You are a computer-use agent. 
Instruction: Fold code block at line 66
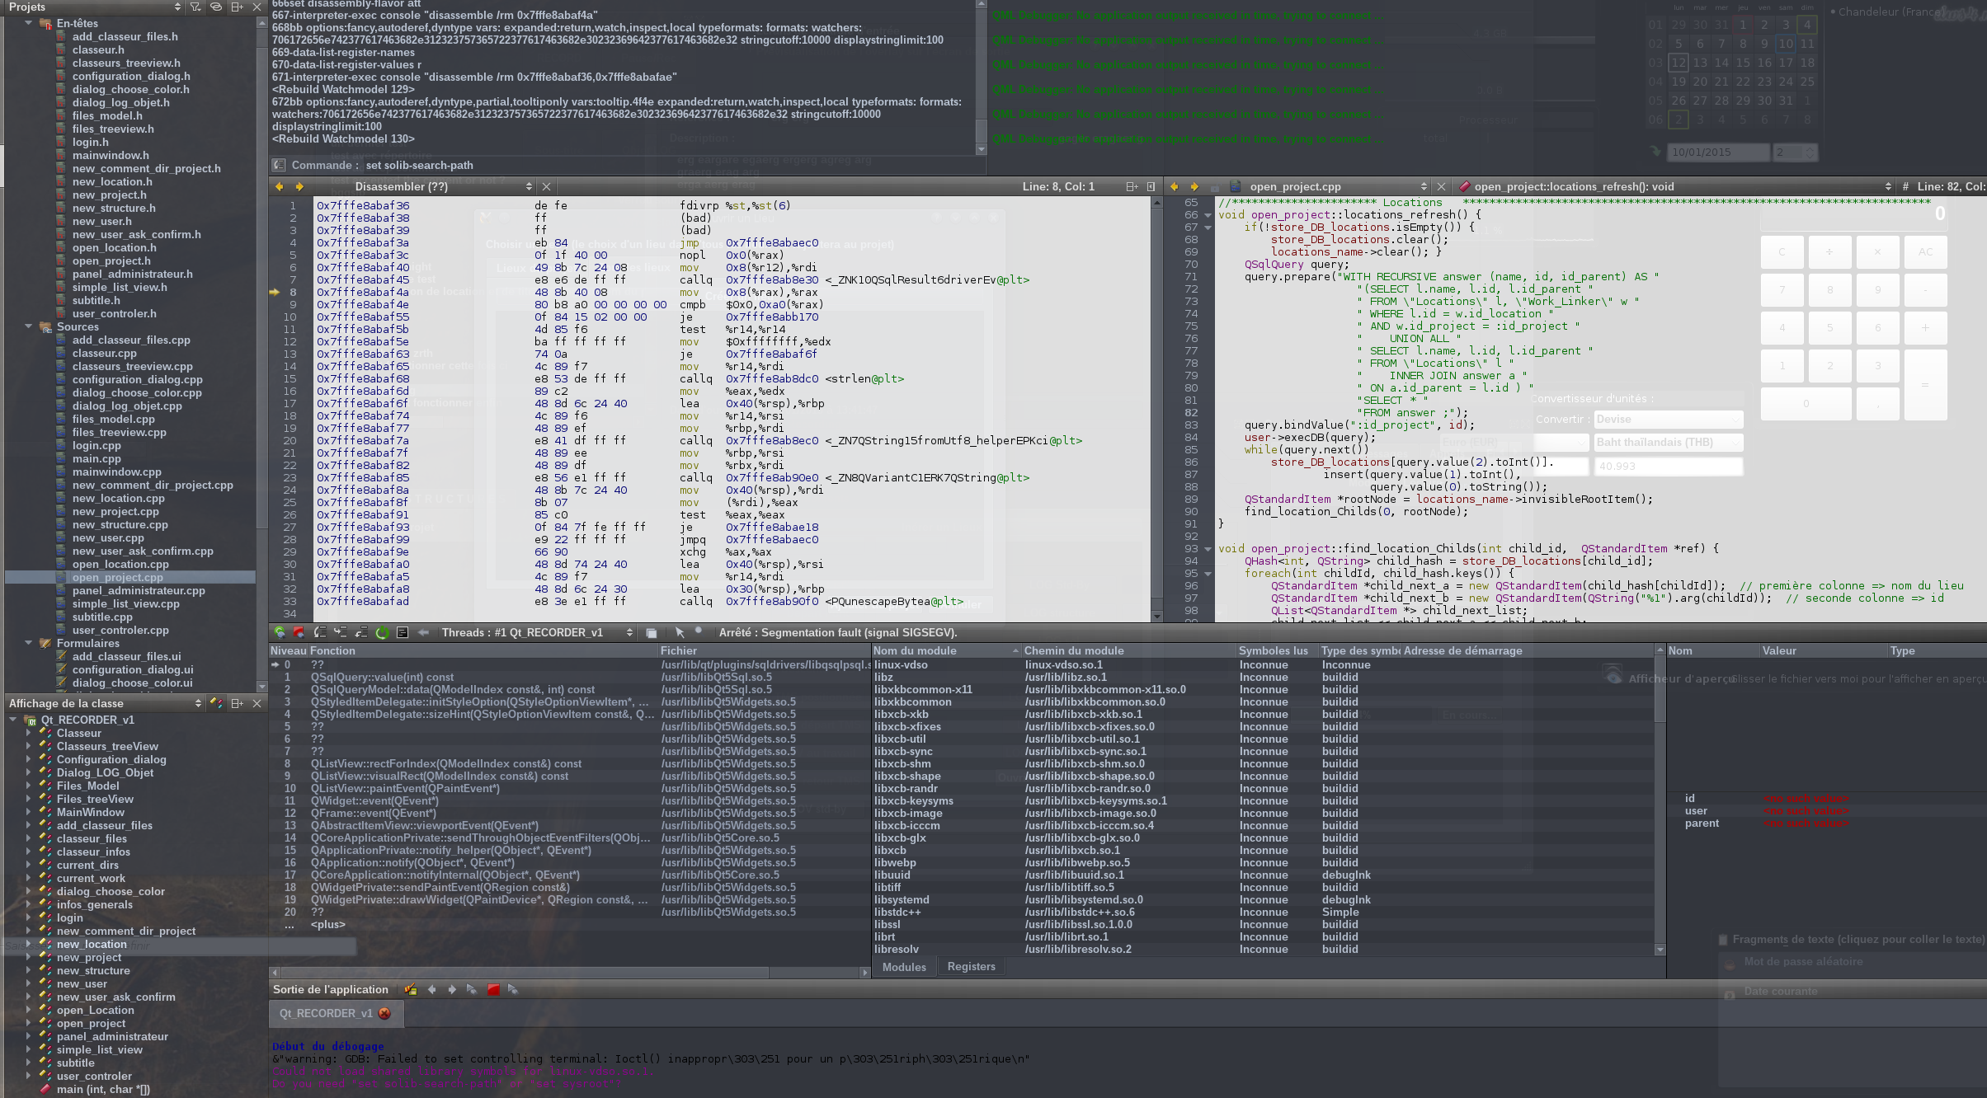1208,215
